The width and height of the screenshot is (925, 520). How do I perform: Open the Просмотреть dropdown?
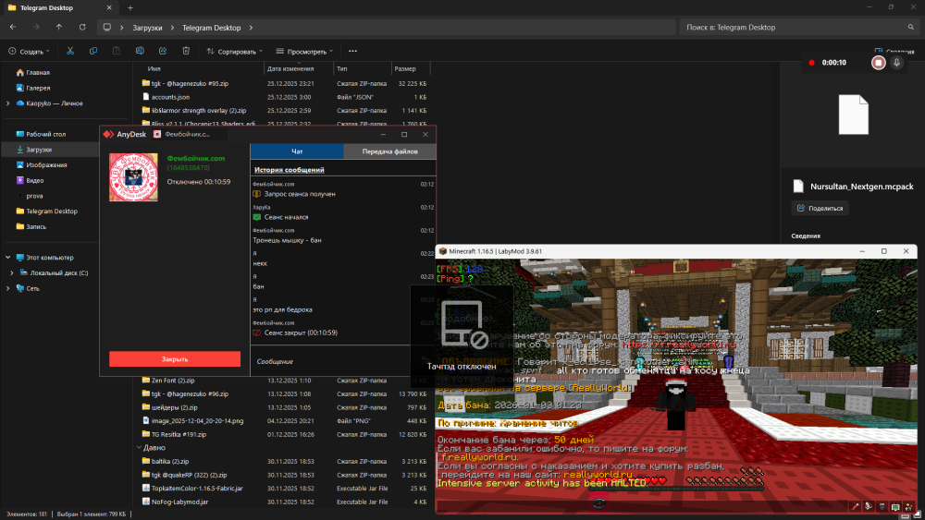click(x=304, y=51)
